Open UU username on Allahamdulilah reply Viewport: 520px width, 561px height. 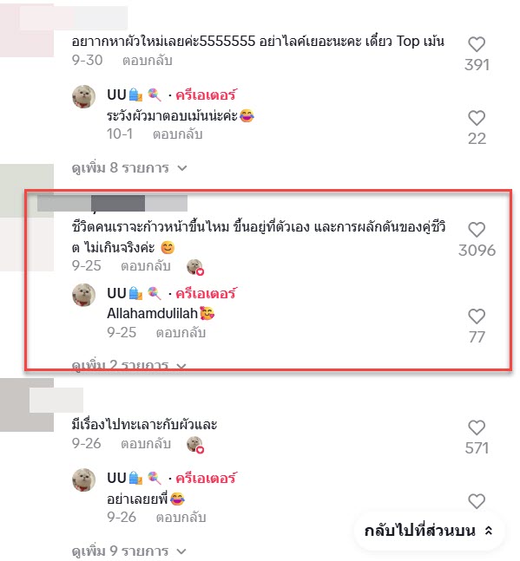[116, 293]
